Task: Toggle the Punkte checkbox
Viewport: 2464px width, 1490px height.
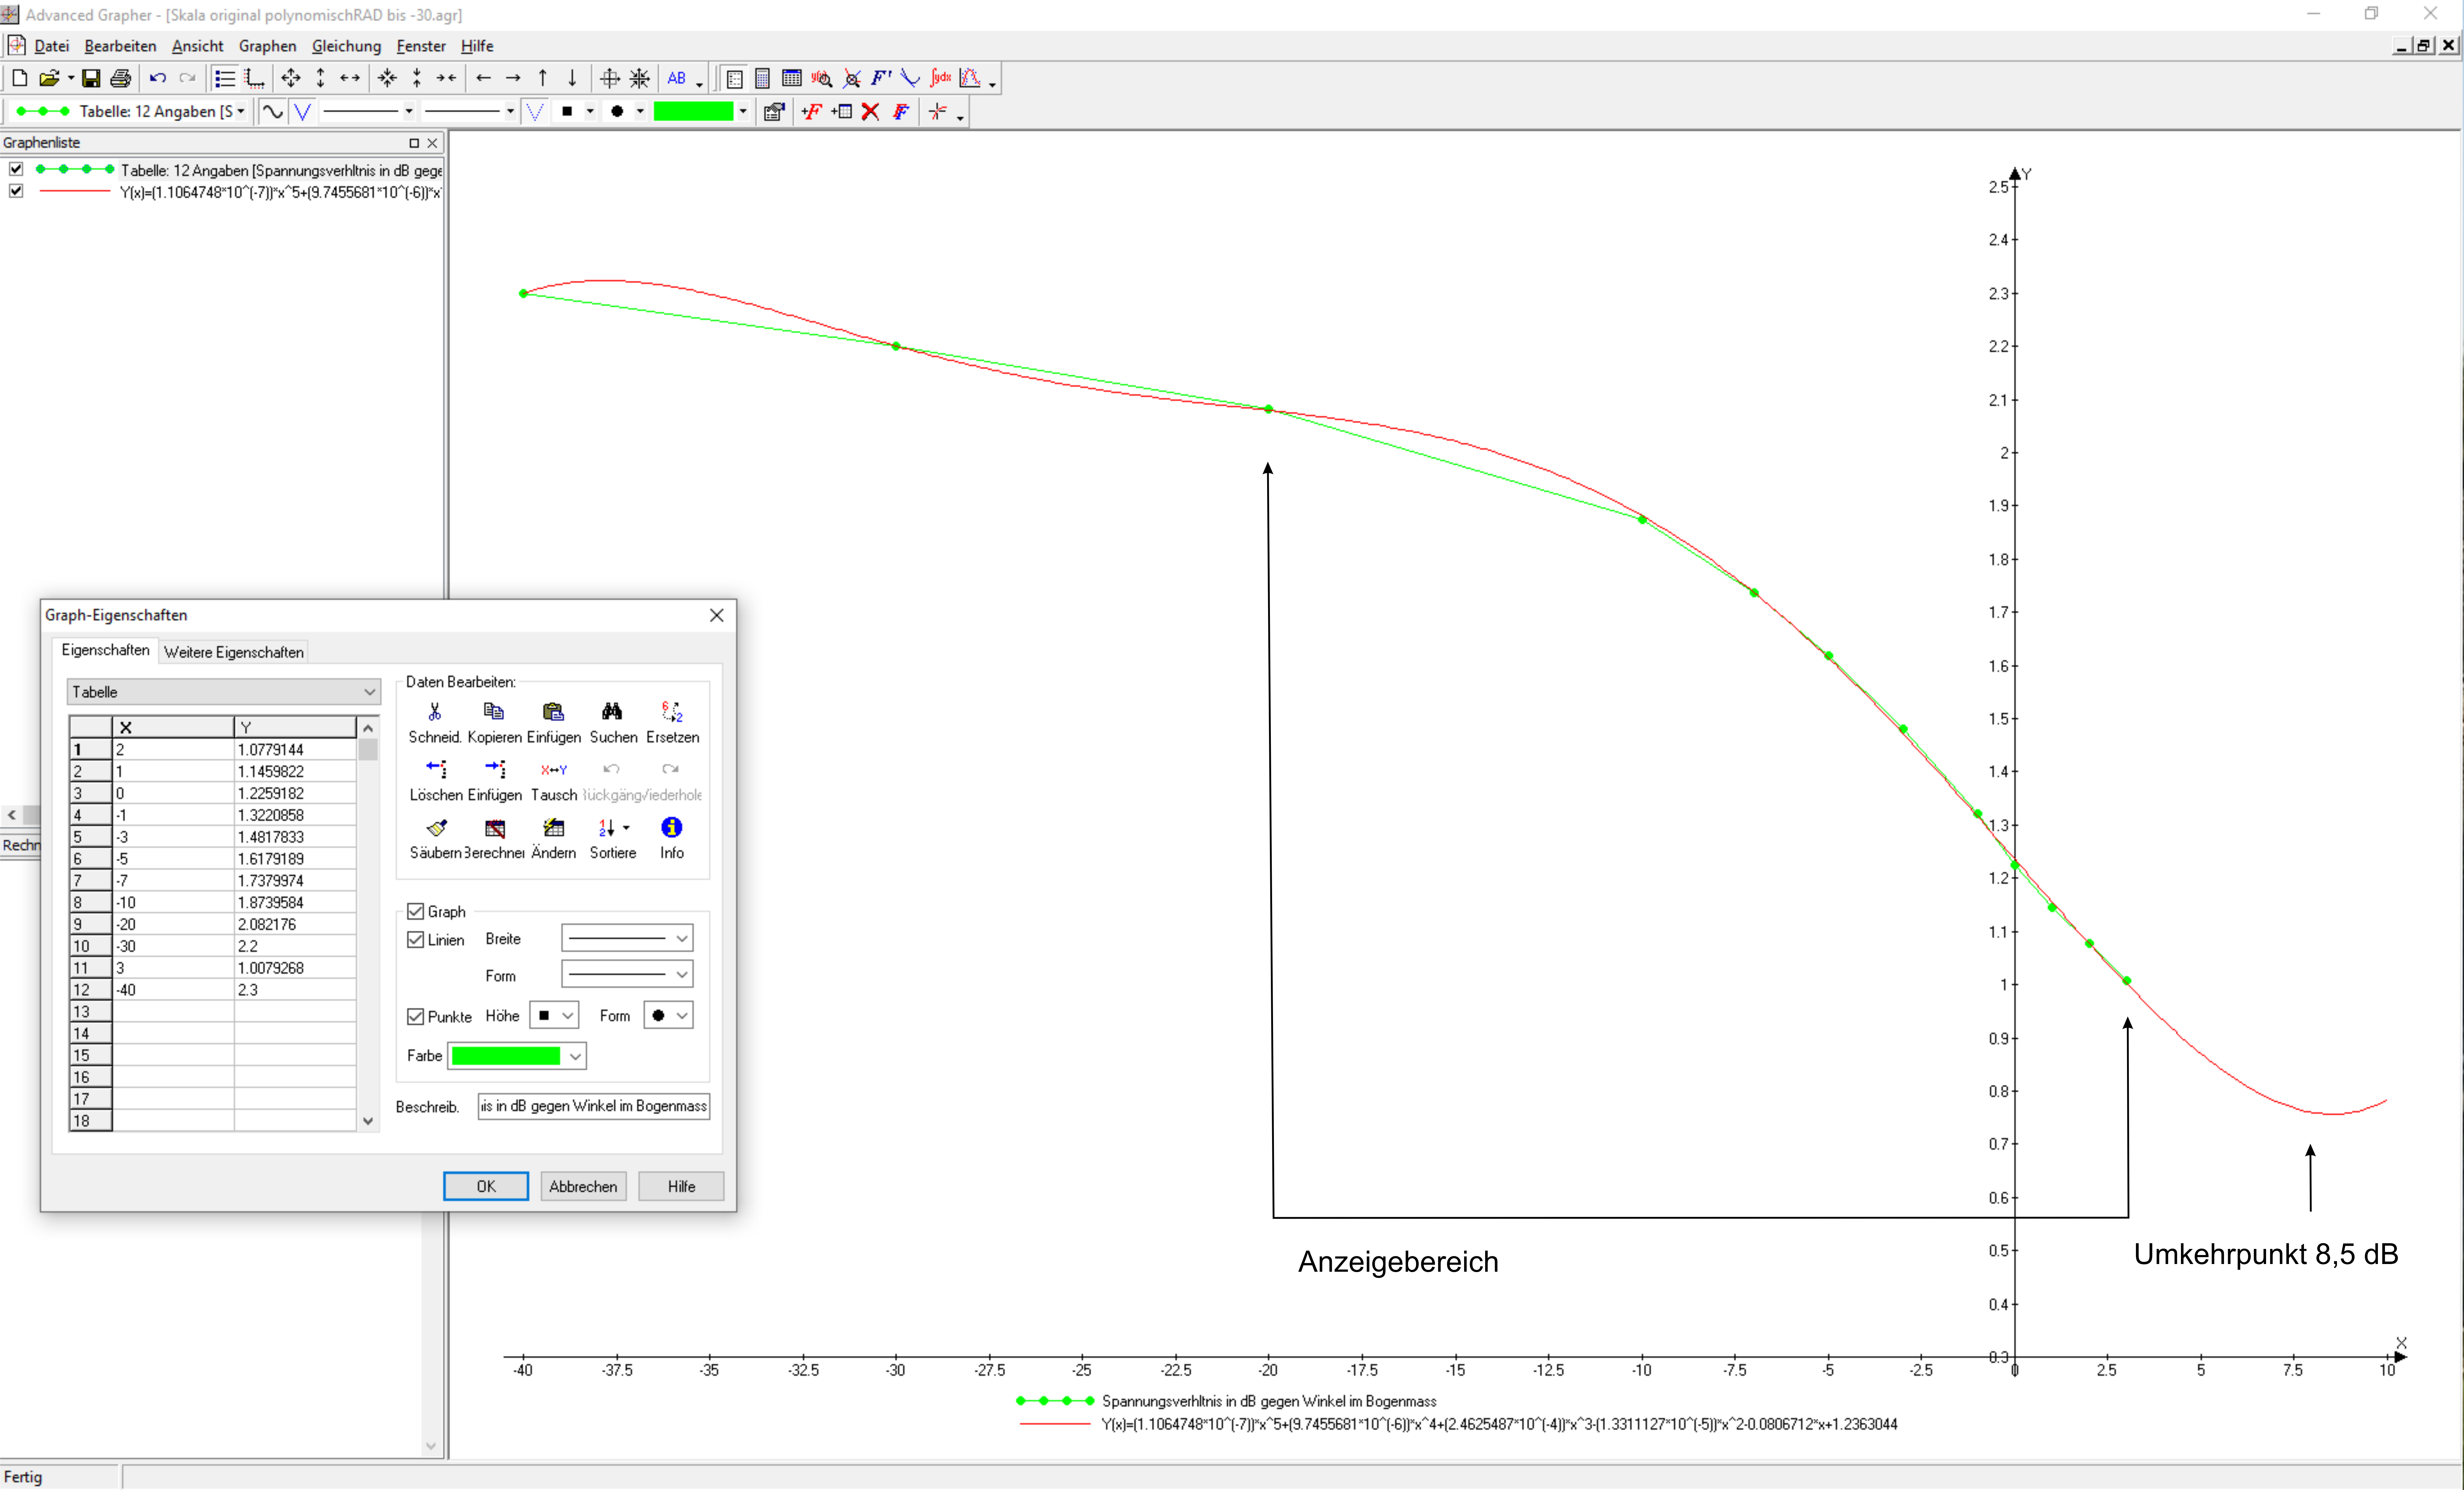Action: tap(416, 1017)
